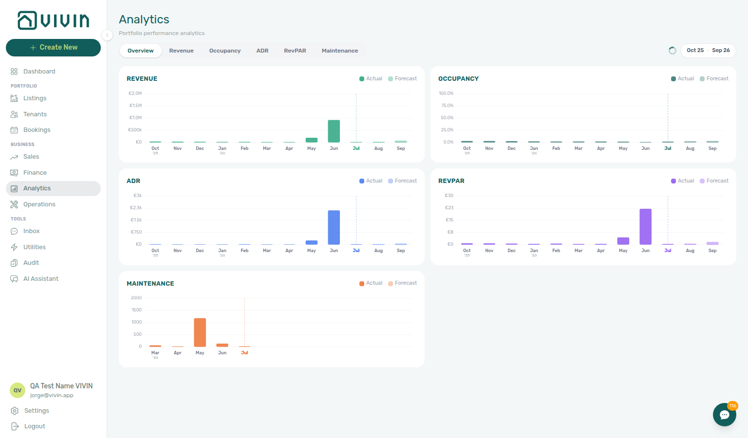Click the June bar in Revenue chart
Screen dimensions: 748x438
point(334,131)
